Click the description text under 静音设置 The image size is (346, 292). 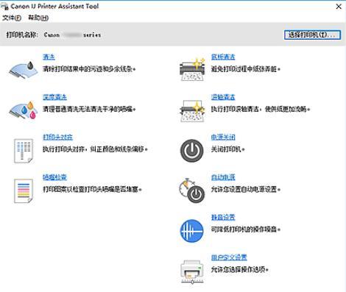tap(246, 229)
